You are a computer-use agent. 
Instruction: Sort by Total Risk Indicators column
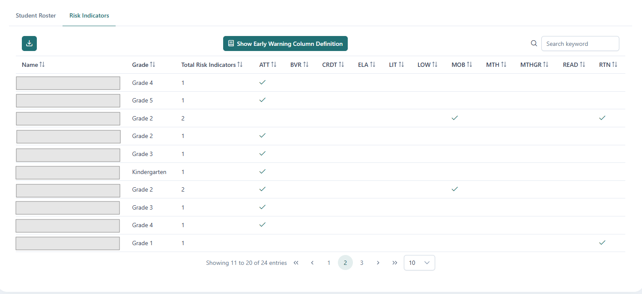[240, 65]
